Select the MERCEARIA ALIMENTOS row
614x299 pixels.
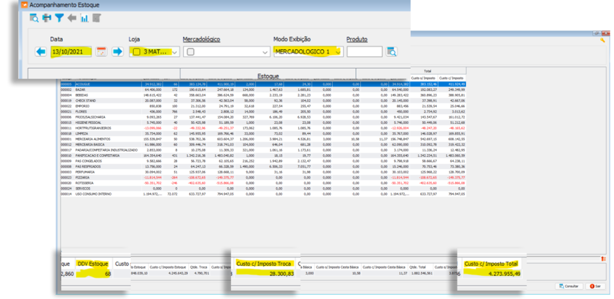263,139
